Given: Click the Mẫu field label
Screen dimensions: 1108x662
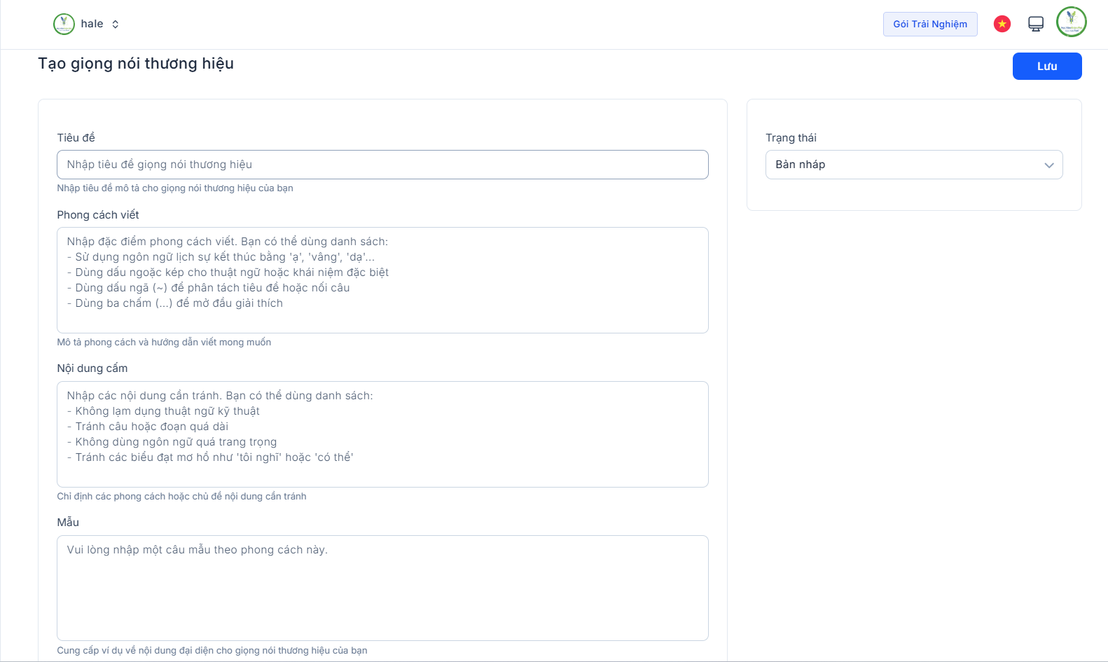Looking at the screenshot, I should (x=68, y=523).
